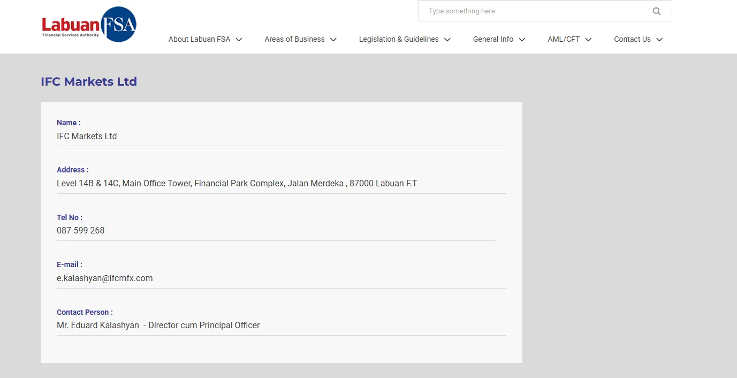
Task: Click the magnifying glass search icon
Action: [x=656, y=11]
